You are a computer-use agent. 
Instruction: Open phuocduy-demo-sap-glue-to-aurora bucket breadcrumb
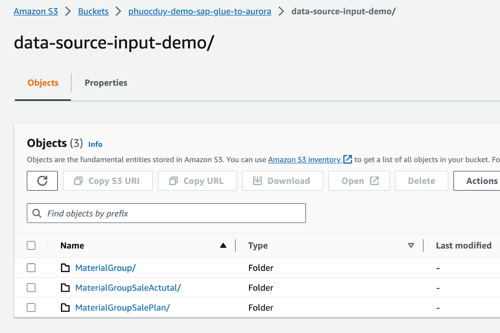pyautogui.click(x=200, y=12)
